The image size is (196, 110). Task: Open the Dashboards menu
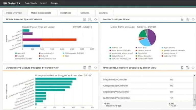tap(31, 3)
